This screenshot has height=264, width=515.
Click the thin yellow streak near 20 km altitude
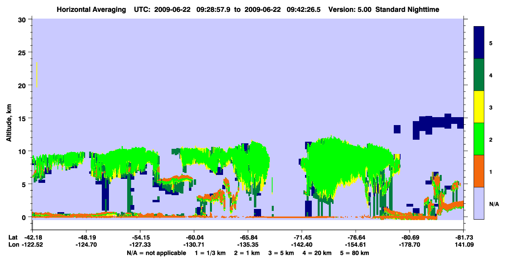tap(36, 75)
